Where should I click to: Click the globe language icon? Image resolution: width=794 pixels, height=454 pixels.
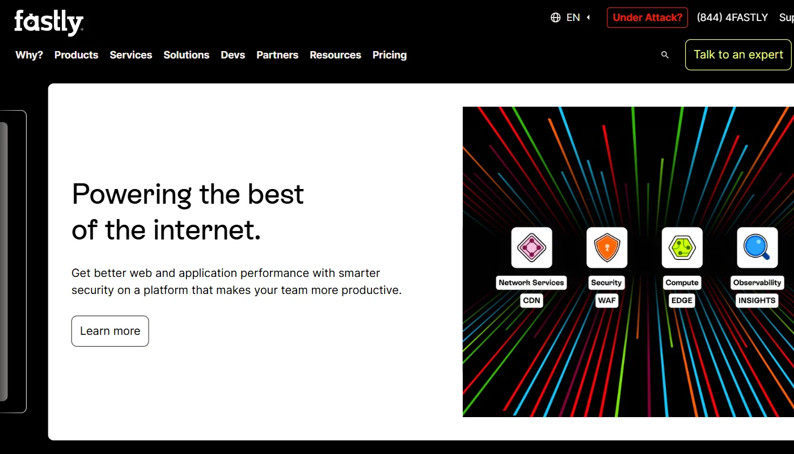pos(556,18)
